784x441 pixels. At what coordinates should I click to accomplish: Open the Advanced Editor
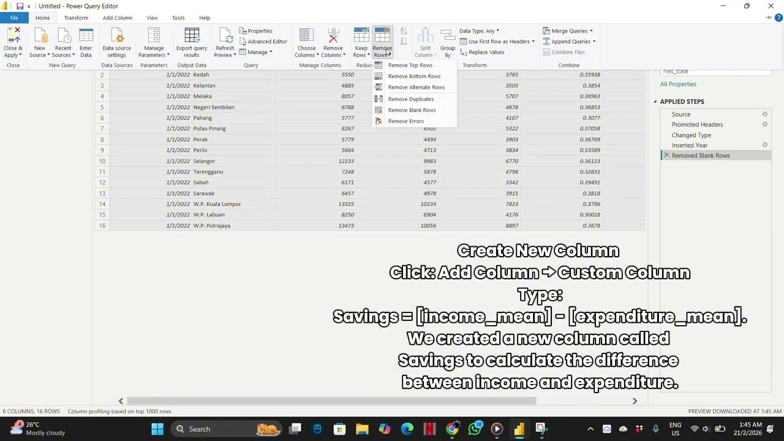[263, 41]
